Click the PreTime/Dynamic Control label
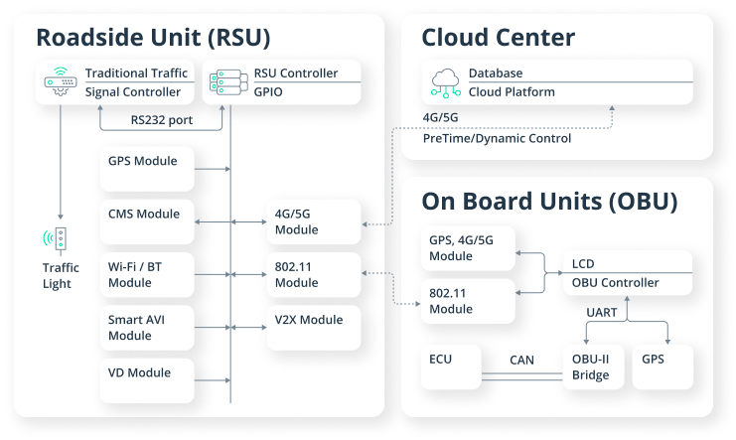Image resolution: width=736 pixels, height=440 pixels. (x=497, y=138)
